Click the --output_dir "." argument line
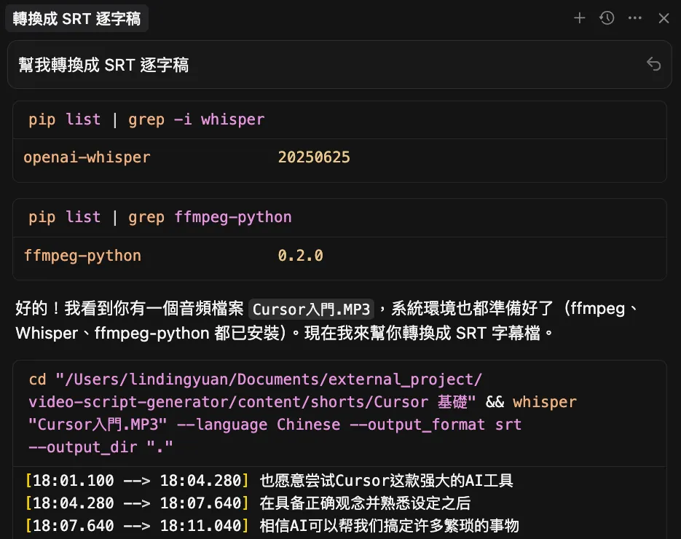Viewport: 681px width, 539px height. 101,447
